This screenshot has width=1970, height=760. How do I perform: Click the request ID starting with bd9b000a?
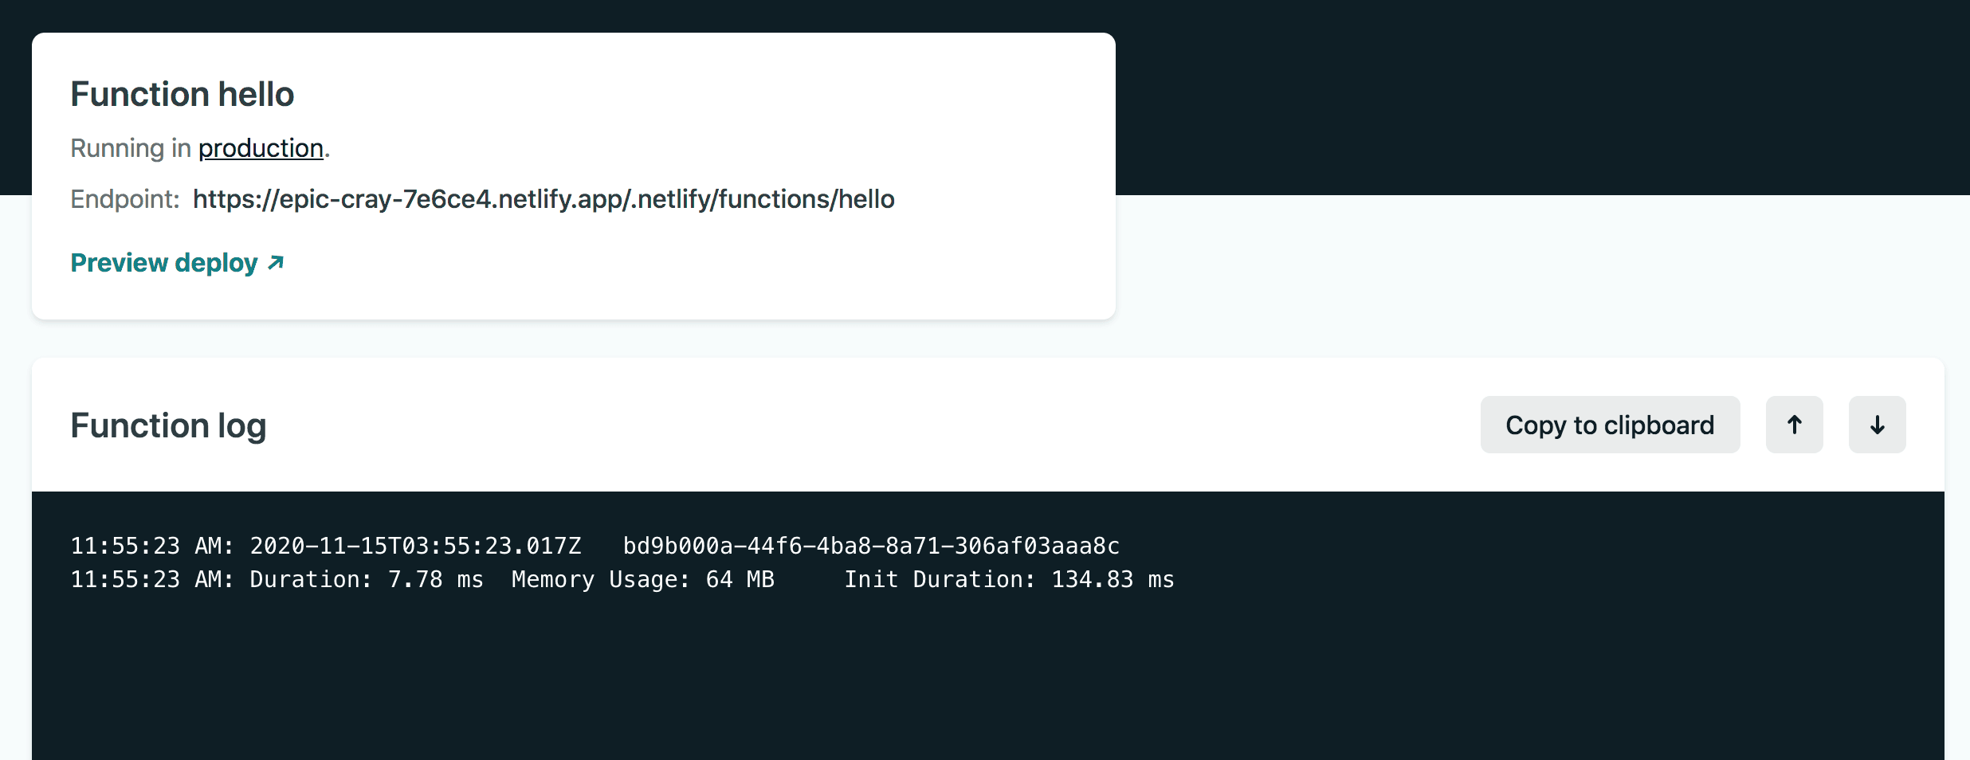coord(871,546)
